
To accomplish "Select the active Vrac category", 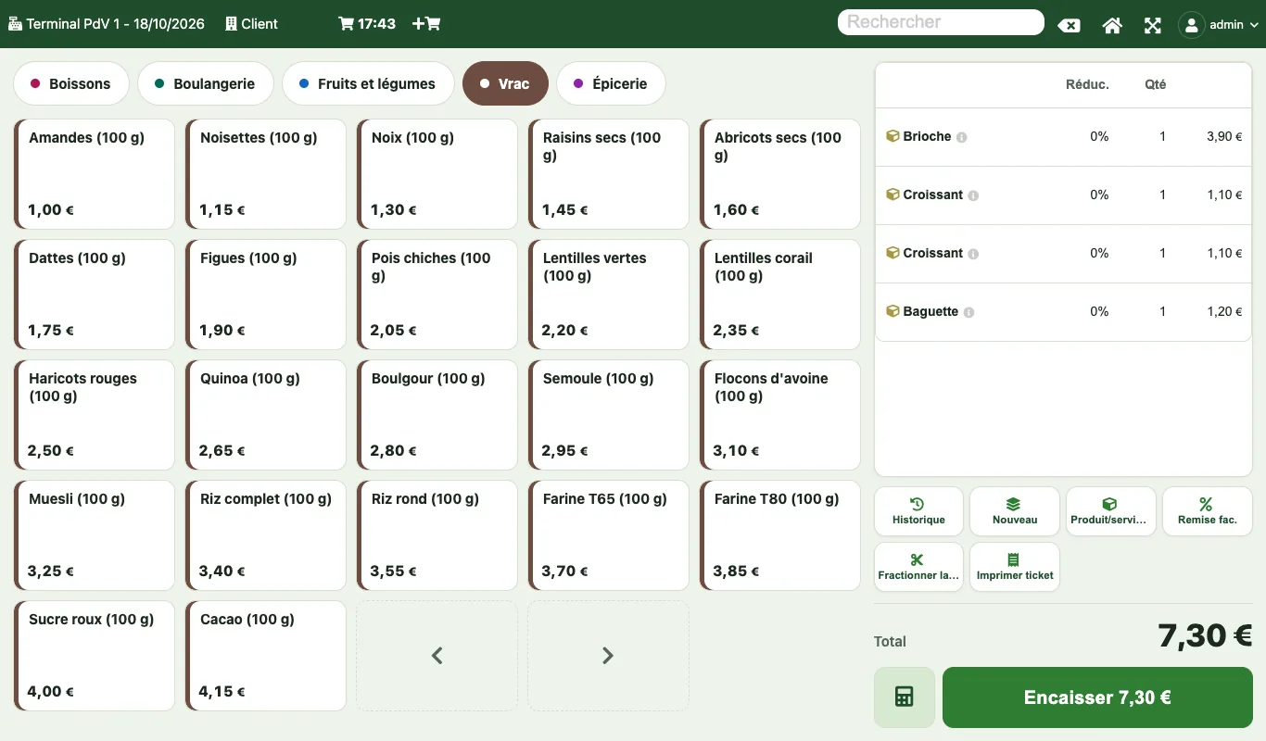I will click(505, 84).
